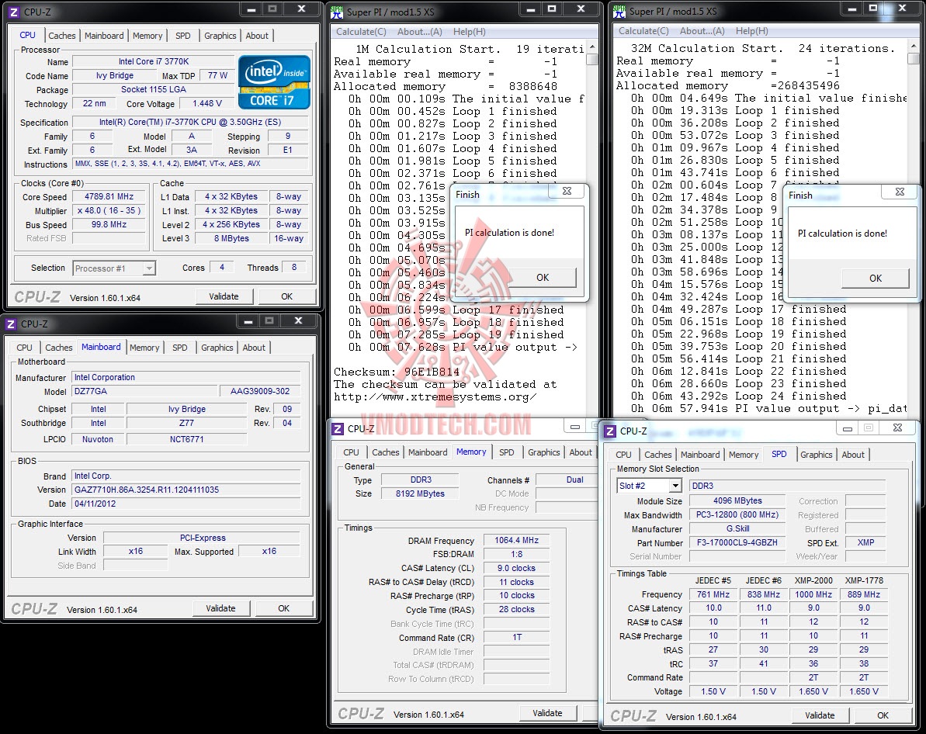The width and height of the screenshot is (926, 734).
Task: Open Help(H) menu in 32M Super PI window
Action: tap(752, 31)
